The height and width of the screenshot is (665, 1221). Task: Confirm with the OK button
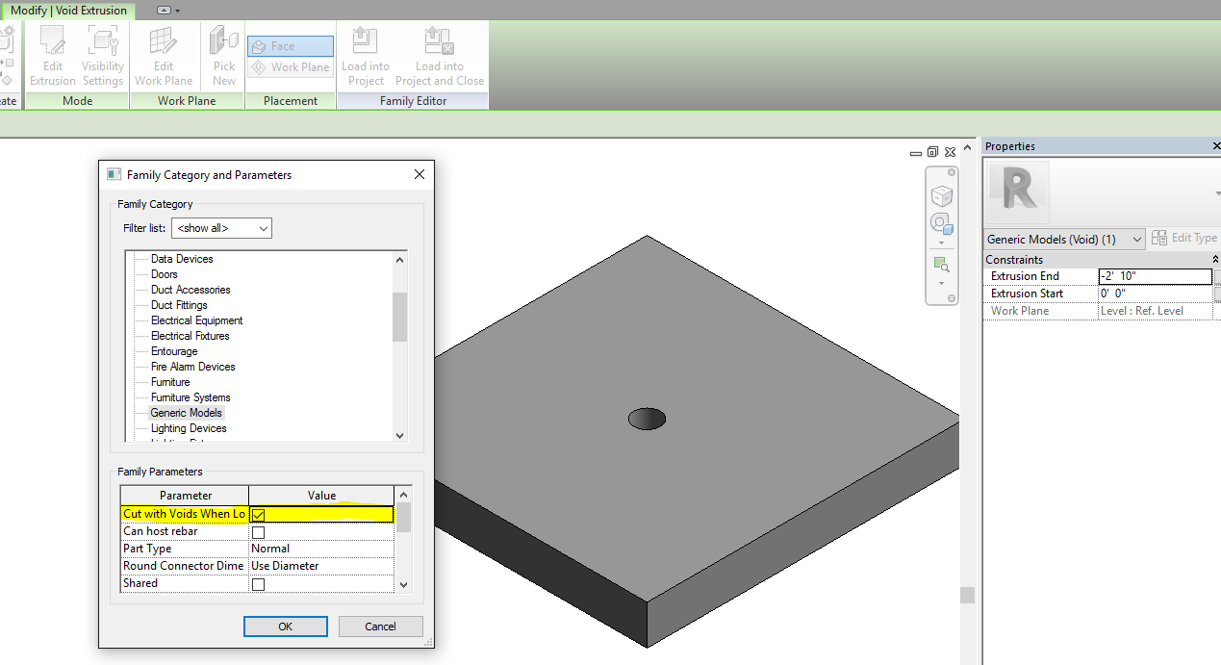pyautogui.click(x=285, y=626)
